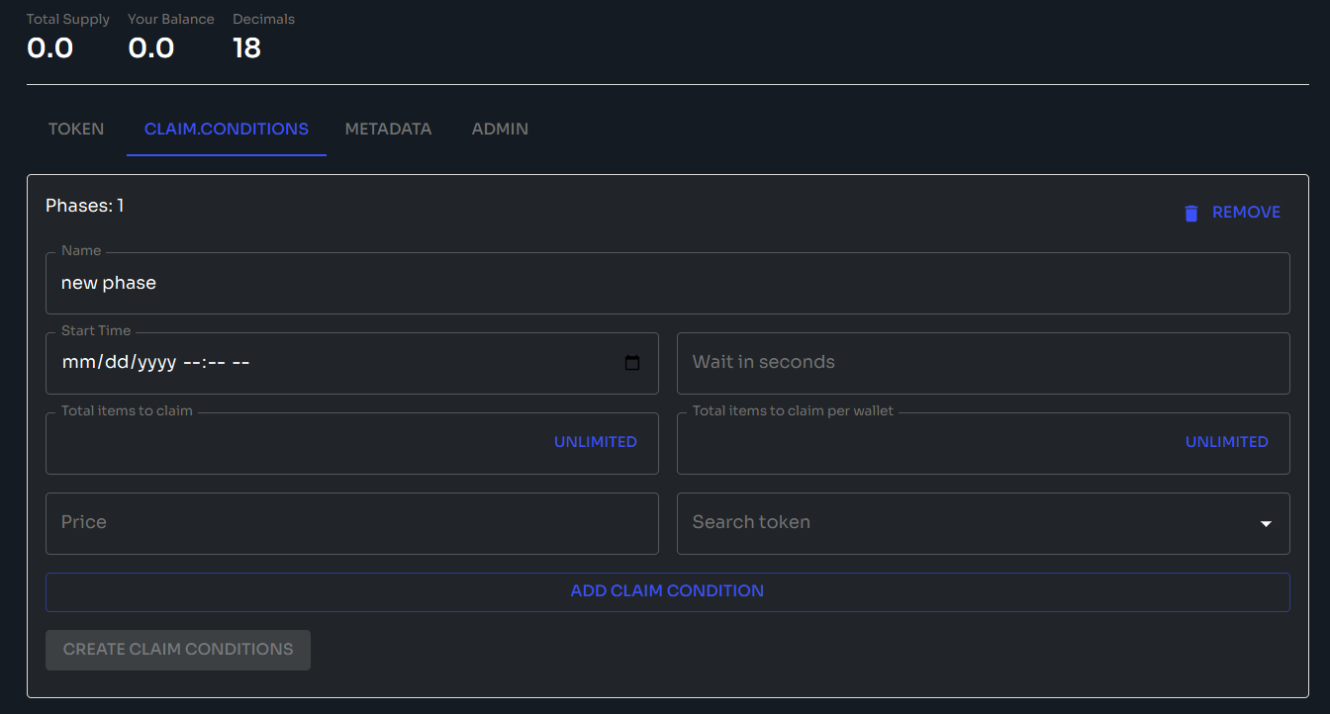Screen dimensions: 1330x714
Task: Click the 'Phases: 1' heading
Action: point(85,206)
